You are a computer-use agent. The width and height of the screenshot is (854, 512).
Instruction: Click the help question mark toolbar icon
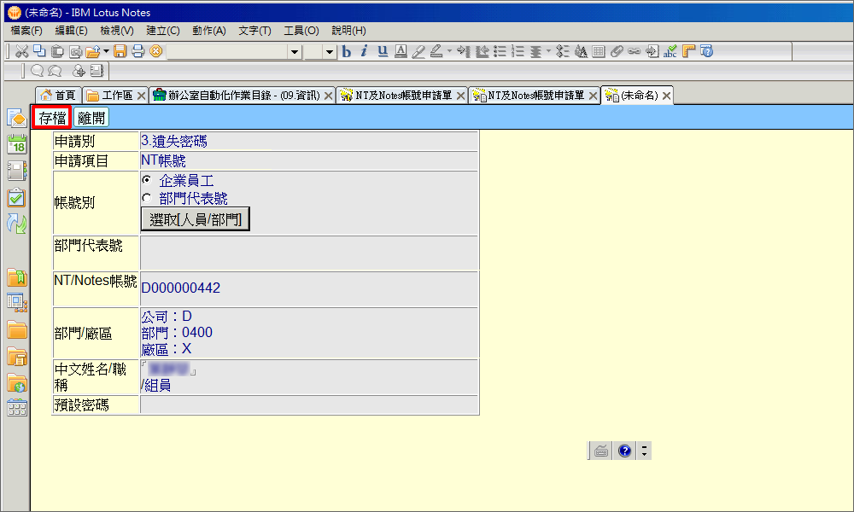[x=706, y=51]
